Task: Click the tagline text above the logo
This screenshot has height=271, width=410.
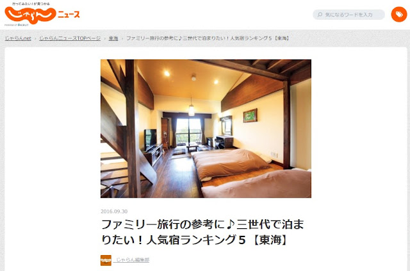Action: coord(31,4)
